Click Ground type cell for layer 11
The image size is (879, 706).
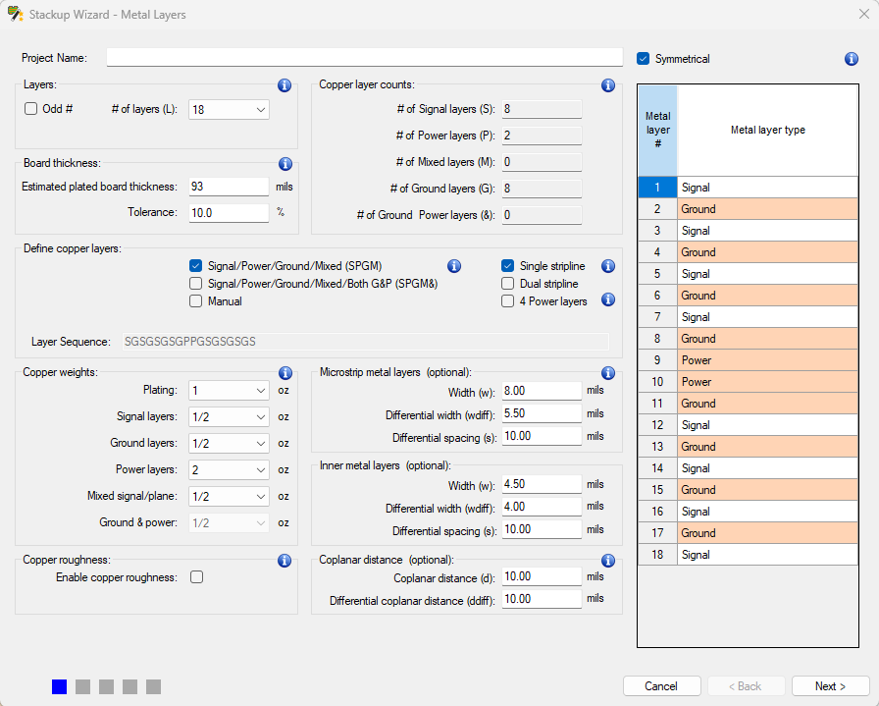(x=767, y=404)
